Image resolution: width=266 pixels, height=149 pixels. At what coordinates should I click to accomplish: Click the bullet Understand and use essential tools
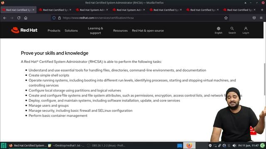pos(117,70)
